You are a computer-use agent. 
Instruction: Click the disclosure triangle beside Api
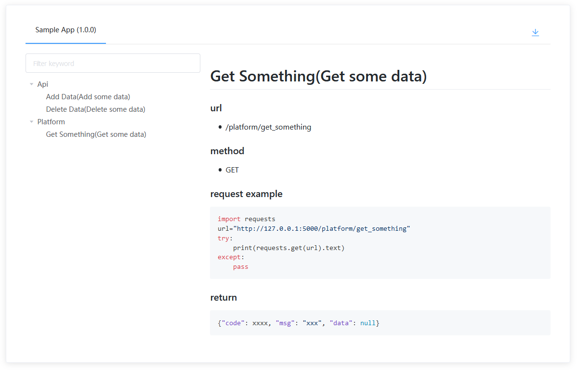pos(31,84)
